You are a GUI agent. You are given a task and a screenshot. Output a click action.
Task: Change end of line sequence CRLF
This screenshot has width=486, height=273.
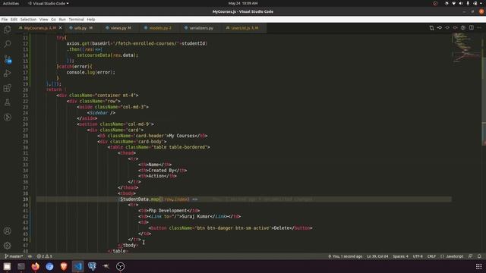pos(431,256)
